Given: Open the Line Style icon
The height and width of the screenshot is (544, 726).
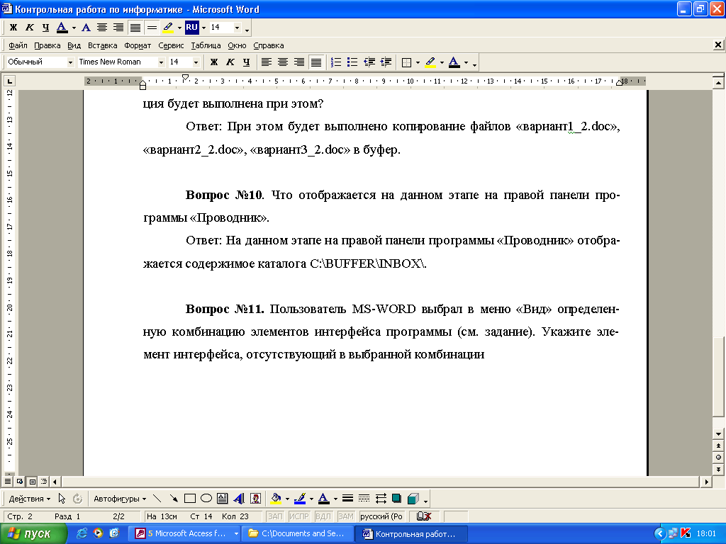Looking at the screenshot, I should click(x=347, y=498).
